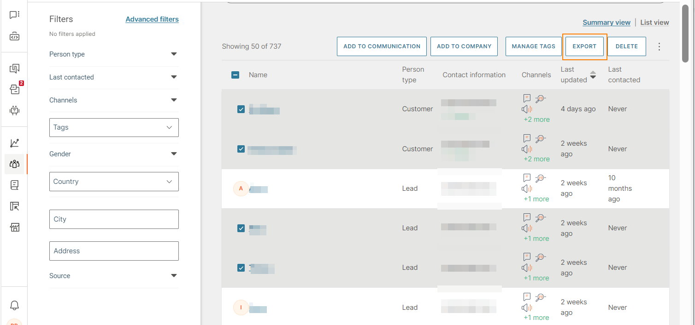The image size is (695, 325).
Task: Open the notifications bell in sidebar
Action: tap(15, 305)
